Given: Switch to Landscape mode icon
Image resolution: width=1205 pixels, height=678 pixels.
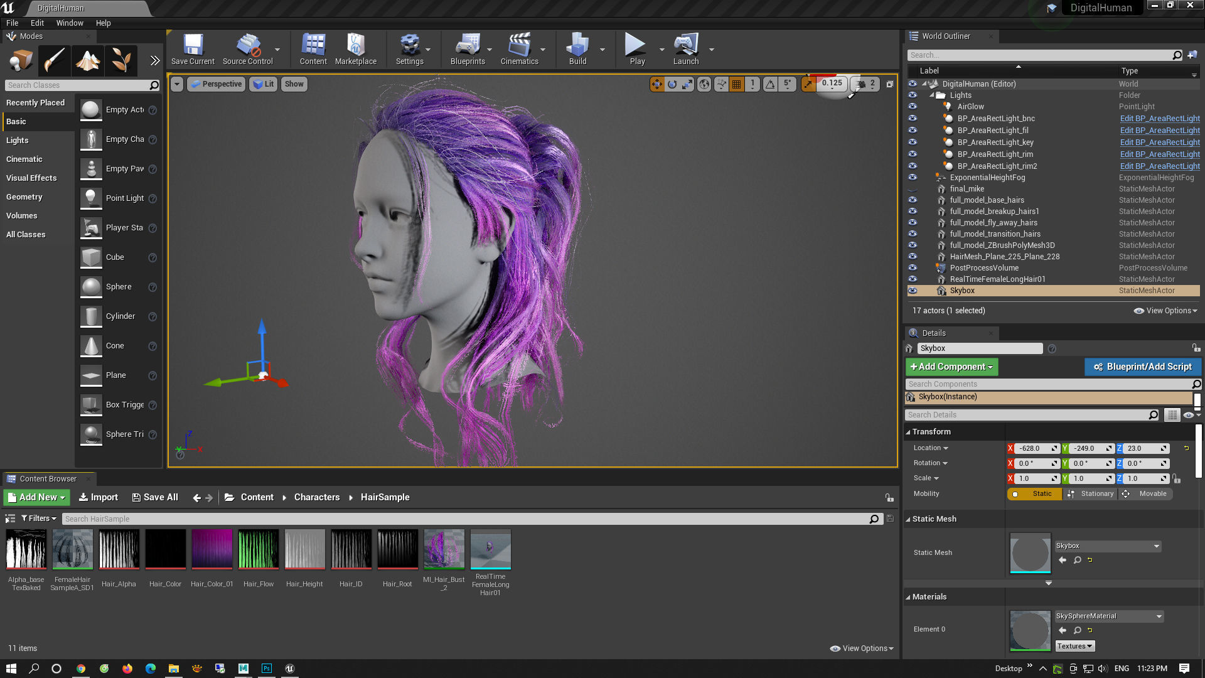Looking at the screenshot, I should click(x=87, y=61).
